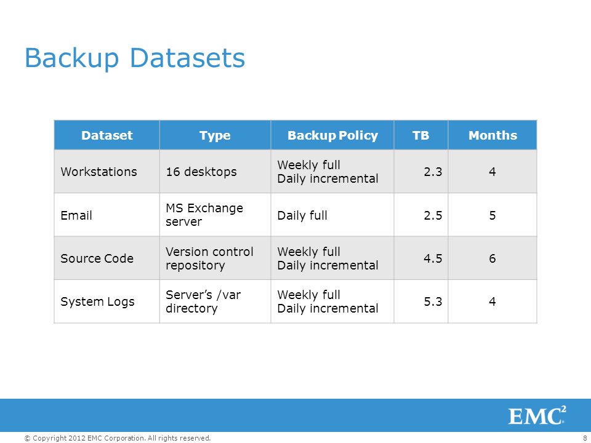Click the EMC logo in footer
The height and width of the screenshot is (443, 591).
pyautogui.click(x=537, y=415)
